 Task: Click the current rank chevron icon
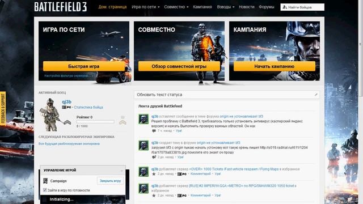point(67,122)
